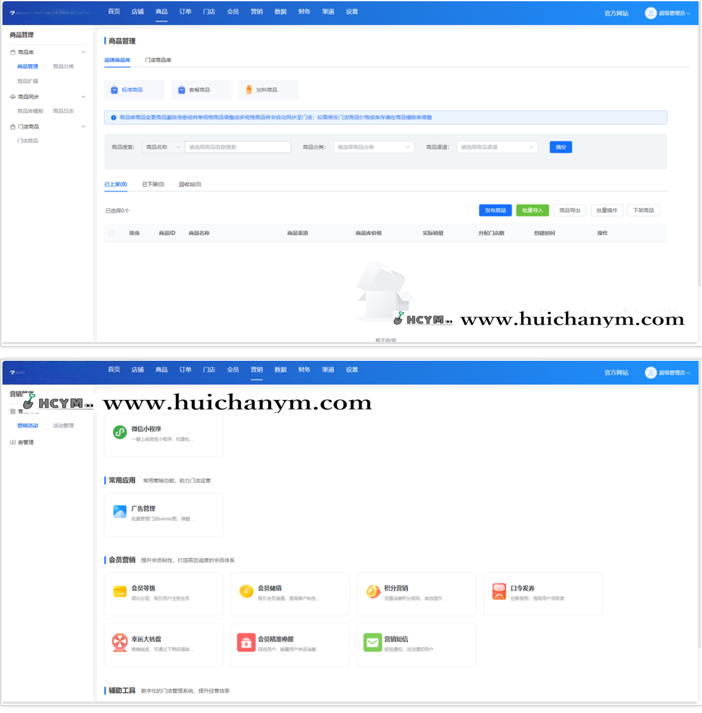The height and width of the screenshot is (713, 702).
Task: Open 官方网站 link in upper window
Action: click(616, 13)
